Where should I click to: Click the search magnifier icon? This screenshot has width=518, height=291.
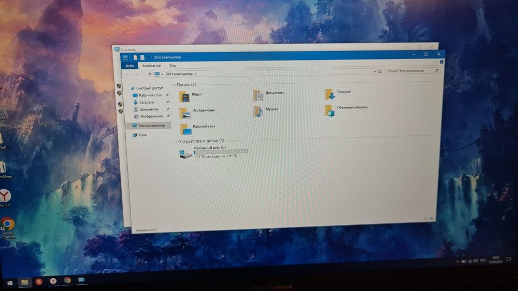[x=437, y=70]
